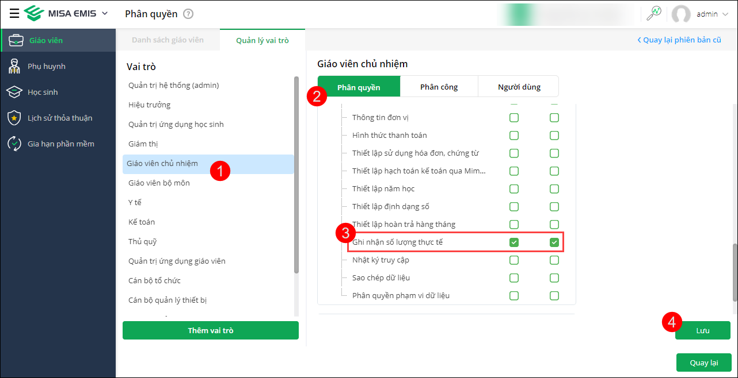The height and width of the screenshot is (378, 738).
Task: Open the magnifier analytics icon in header
Action: 654,13
